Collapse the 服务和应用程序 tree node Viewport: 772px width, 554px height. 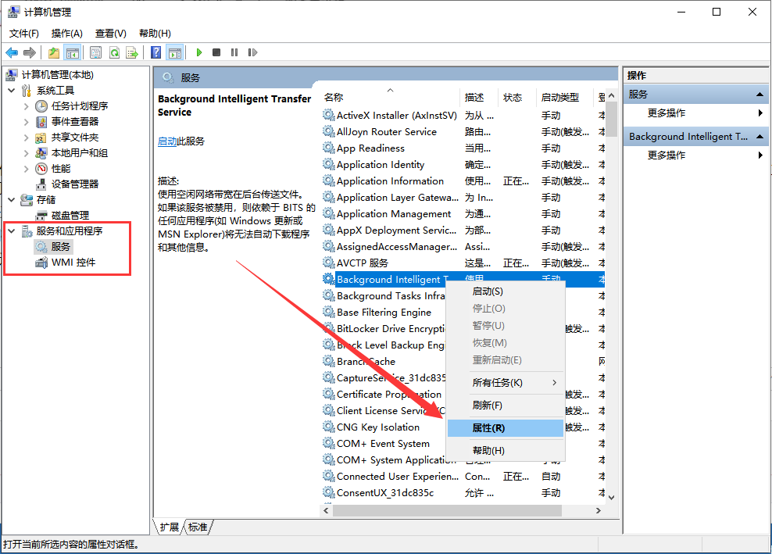(x=12, y=231)
